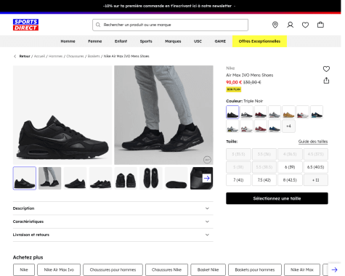345x276 pixels.
Task: Open the Marques menu
Action: [x=173, y=41]
